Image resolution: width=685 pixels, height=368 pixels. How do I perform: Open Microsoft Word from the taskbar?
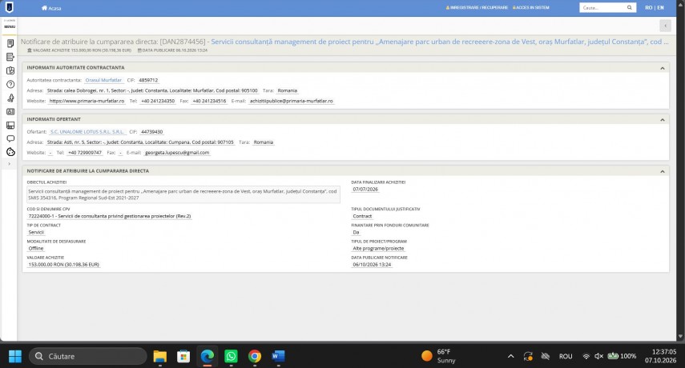(278, 356)
